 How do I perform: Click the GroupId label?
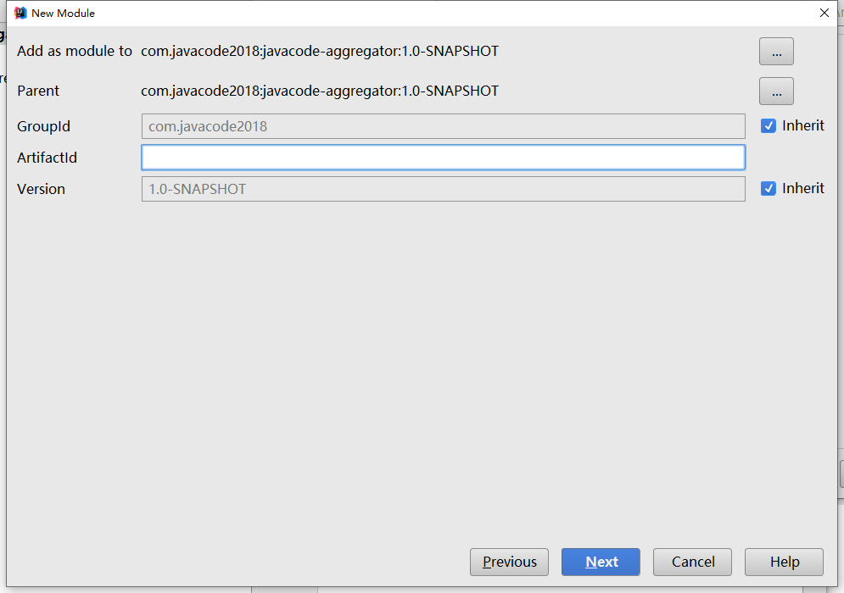pos(43,126)
